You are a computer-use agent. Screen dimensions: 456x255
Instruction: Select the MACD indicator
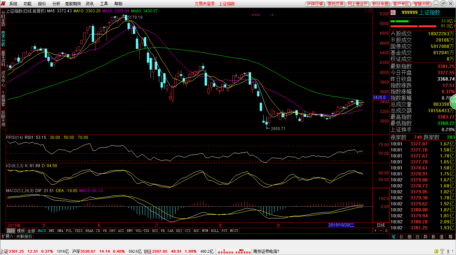42,231
